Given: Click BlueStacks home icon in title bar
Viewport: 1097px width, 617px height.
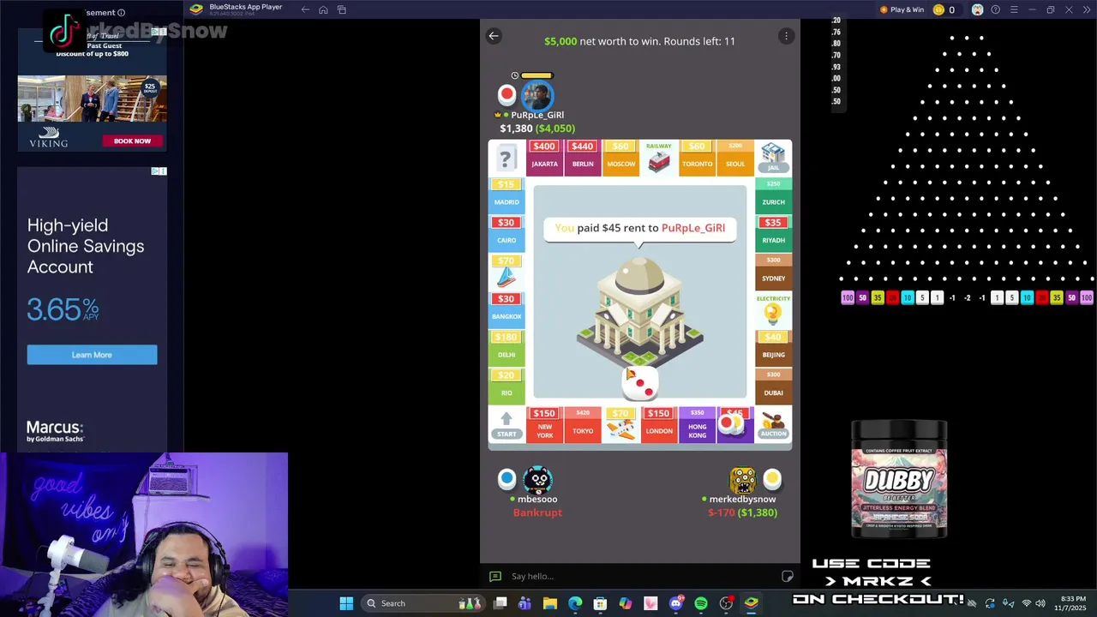Looking at the screenshot, I should [x=323, y=9].
